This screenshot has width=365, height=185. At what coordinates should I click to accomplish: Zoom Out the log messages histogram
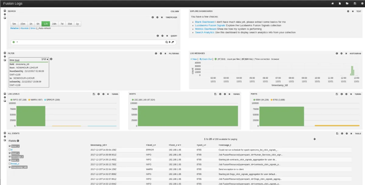click(206, 59)
